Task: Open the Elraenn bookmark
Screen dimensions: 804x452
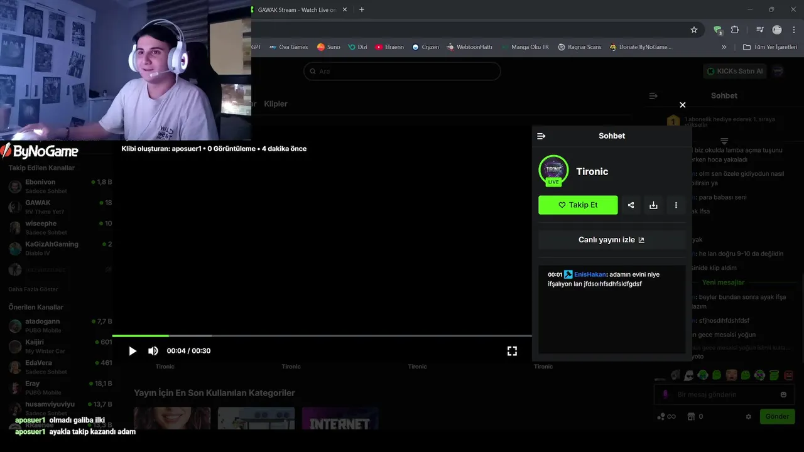Action: tap(389, 47)
